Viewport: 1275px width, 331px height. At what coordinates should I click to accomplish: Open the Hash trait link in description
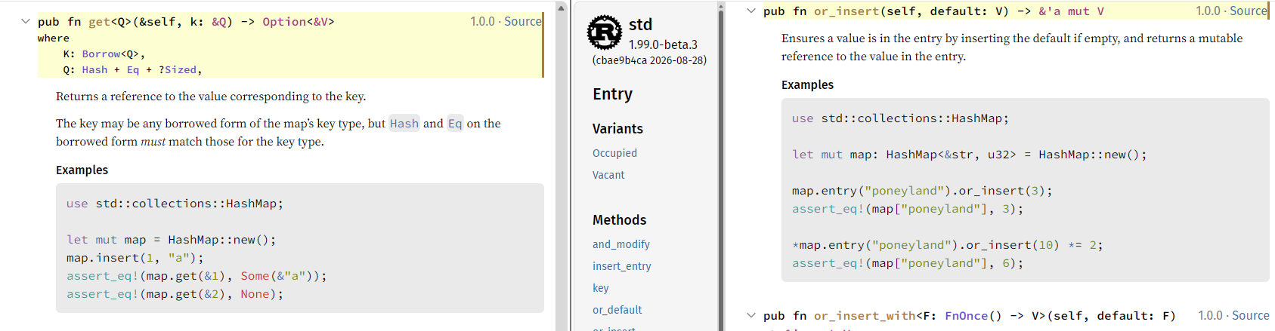click(x=404, y=124)
